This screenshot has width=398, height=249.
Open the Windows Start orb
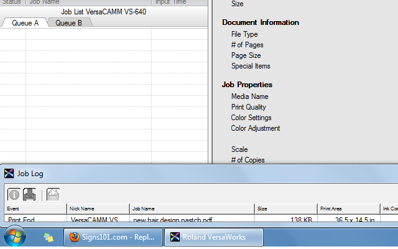[15, 237]
